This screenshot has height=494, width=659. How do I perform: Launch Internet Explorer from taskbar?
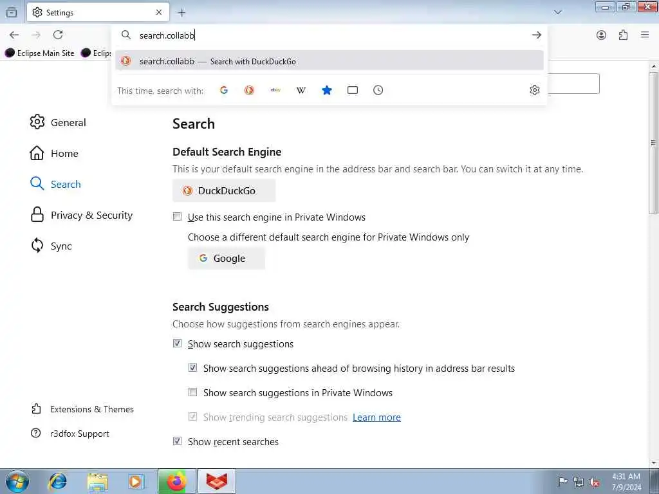[58, 481]
